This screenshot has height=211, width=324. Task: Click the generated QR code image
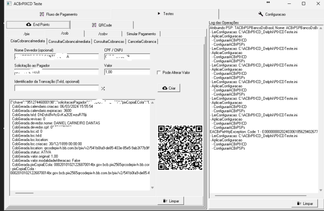tap(180, 148)
